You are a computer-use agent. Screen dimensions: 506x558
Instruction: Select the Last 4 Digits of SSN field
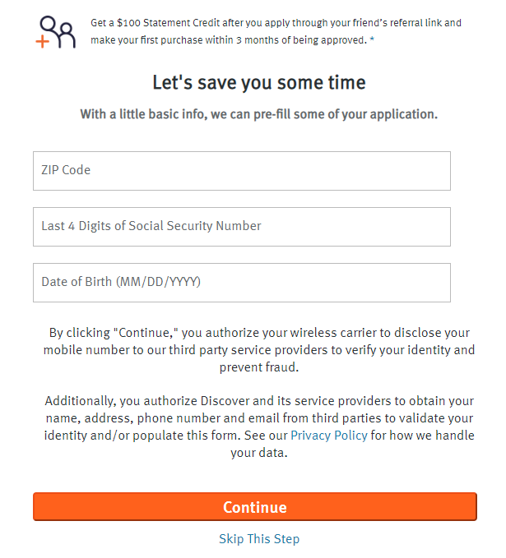point(242,227)
